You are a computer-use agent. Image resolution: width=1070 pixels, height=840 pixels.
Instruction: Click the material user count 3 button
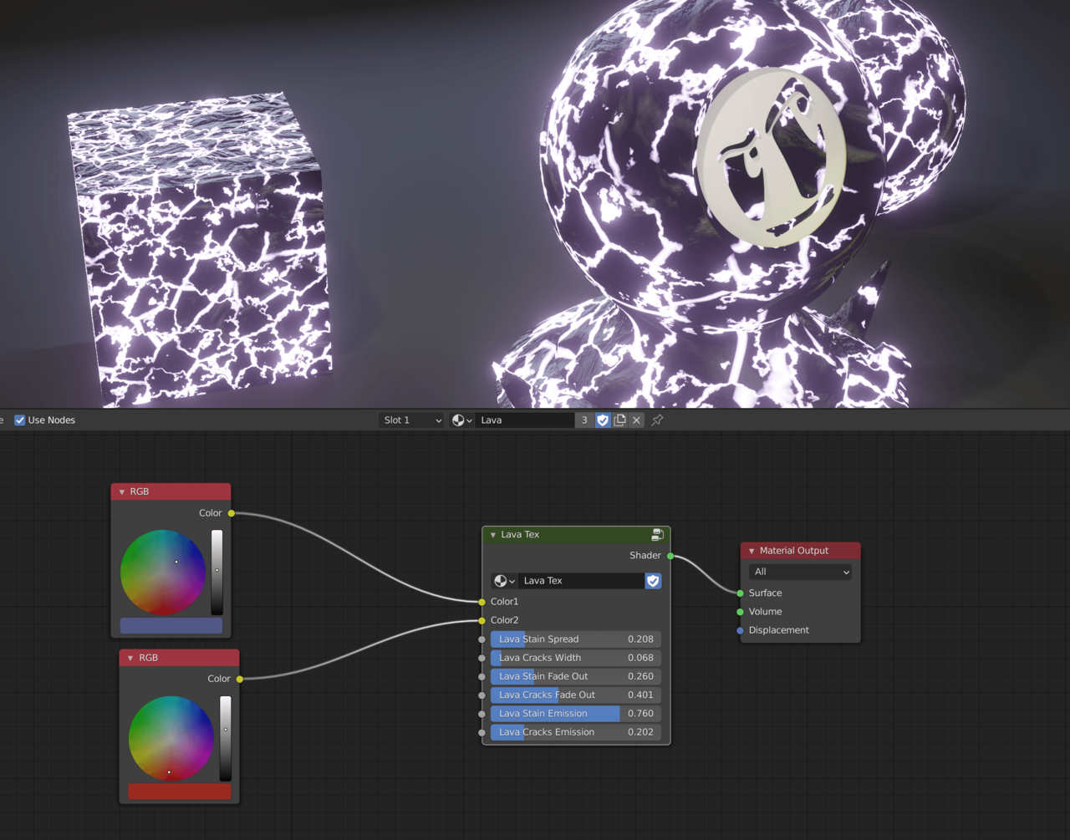[x=584, y=420]
